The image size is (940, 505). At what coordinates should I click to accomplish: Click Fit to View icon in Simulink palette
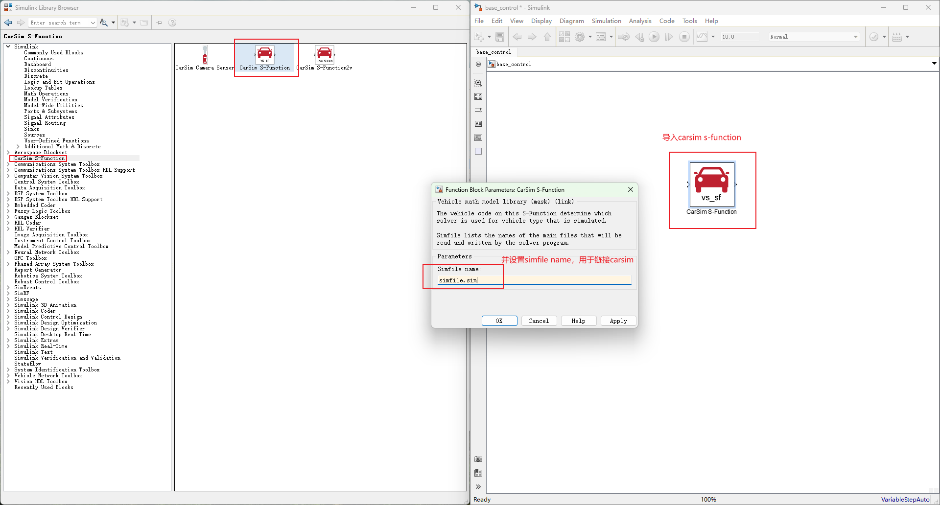click(x=478, y=96)
